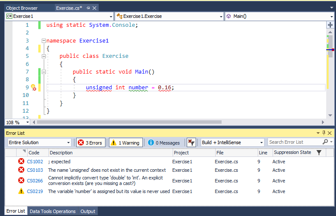Switch to the Object Browser tab
The width and height of the screenshot is (336, 216).
click(x=22, y=8)
